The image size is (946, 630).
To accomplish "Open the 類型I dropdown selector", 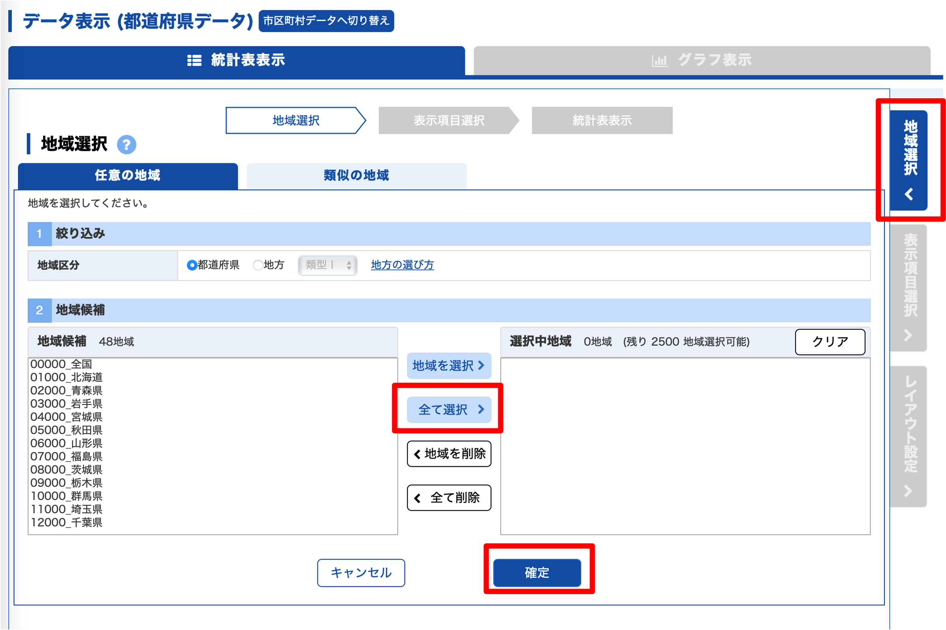I will [x=327, y=265].
